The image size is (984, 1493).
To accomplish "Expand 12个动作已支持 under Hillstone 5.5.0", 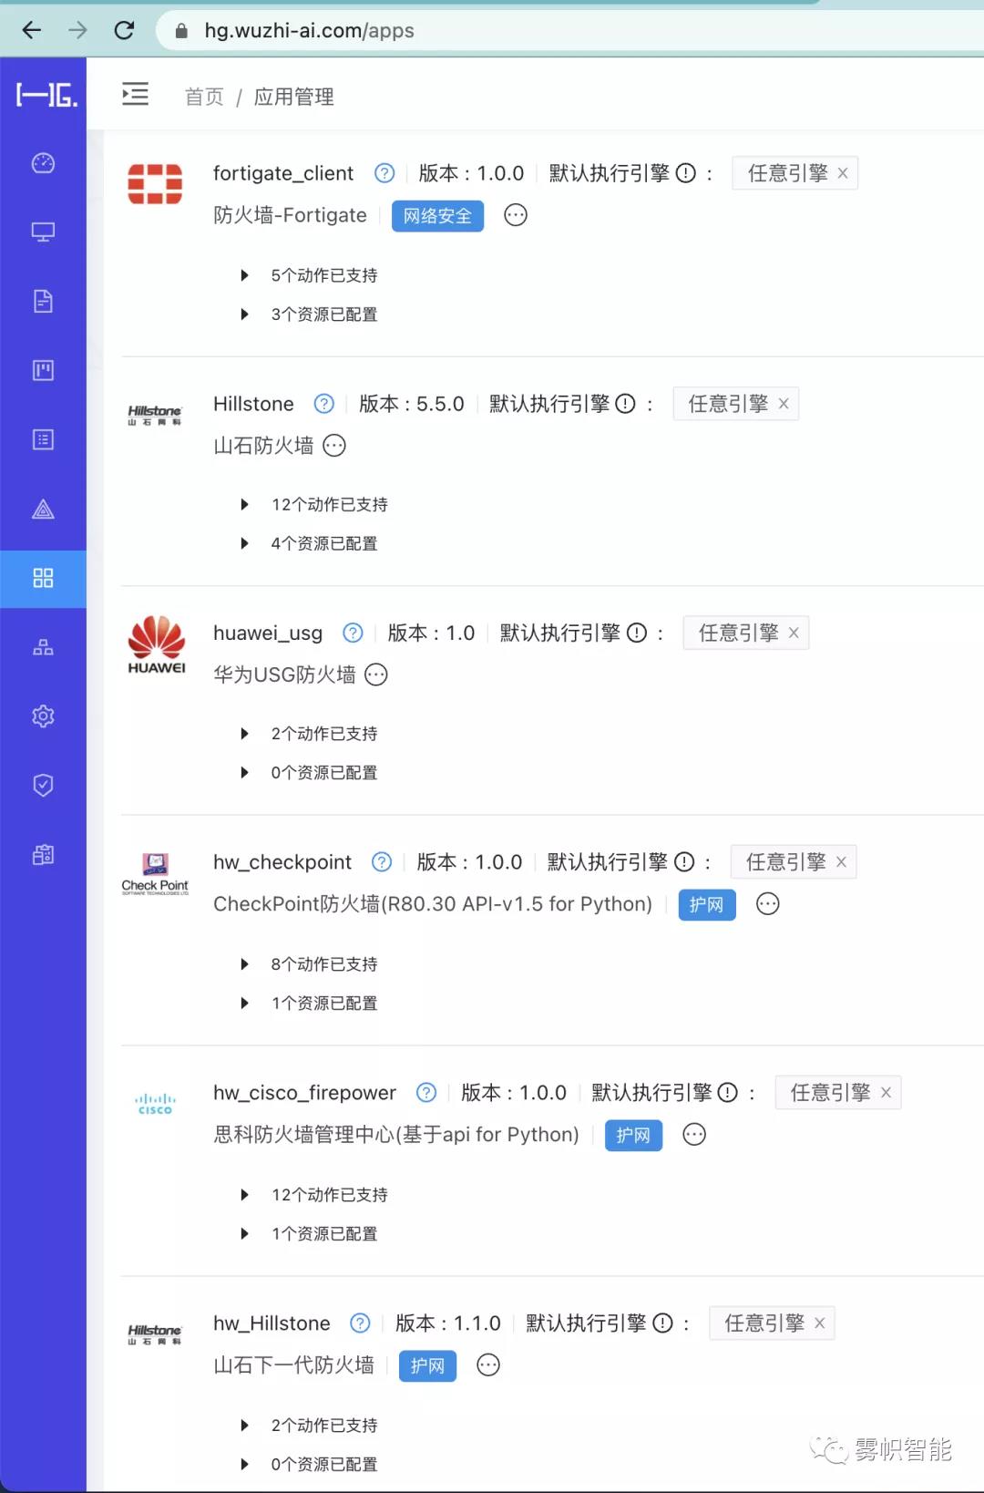I will 244,505.
